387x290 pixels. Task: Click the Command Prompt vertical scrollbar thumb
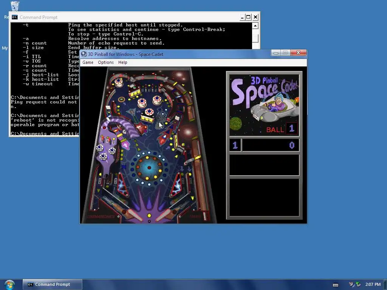[x=255, y=38]
